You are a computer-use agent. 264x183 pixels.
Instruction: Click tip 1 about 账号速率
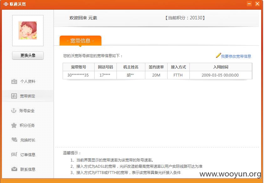(112, 160)
